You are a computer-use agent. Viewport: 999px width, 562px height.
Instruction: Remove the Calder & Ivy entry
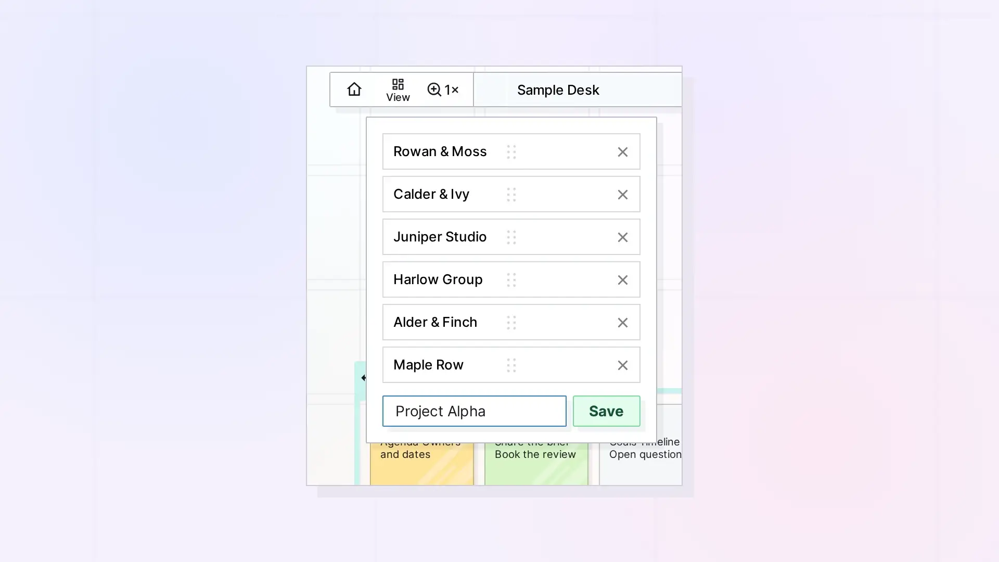pos(622,195)
